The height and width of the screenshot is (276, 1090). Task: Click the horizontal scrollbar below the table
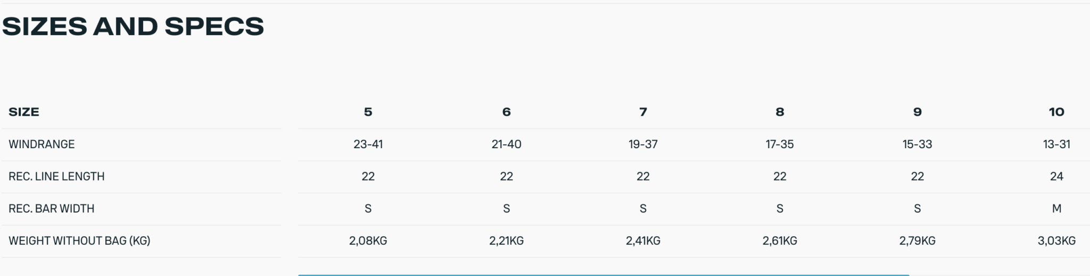603,274
